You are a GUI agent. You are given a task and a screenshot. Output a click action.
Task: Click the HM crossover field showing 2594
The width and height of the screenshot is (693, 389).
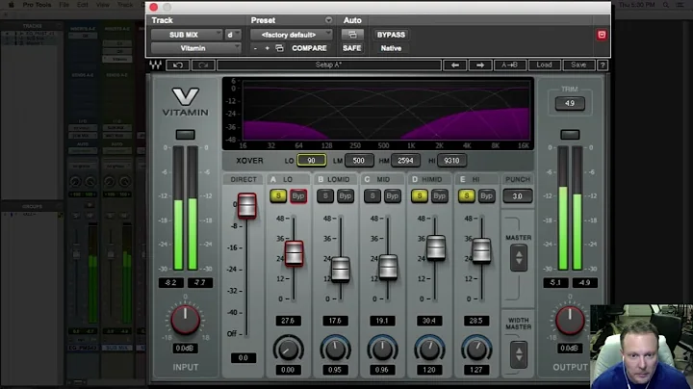coord(405,161)
